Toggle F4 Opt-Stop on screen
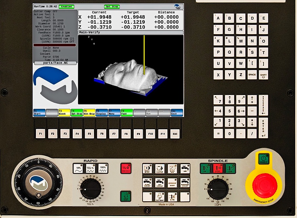297x218 pixels. point(77,113)
